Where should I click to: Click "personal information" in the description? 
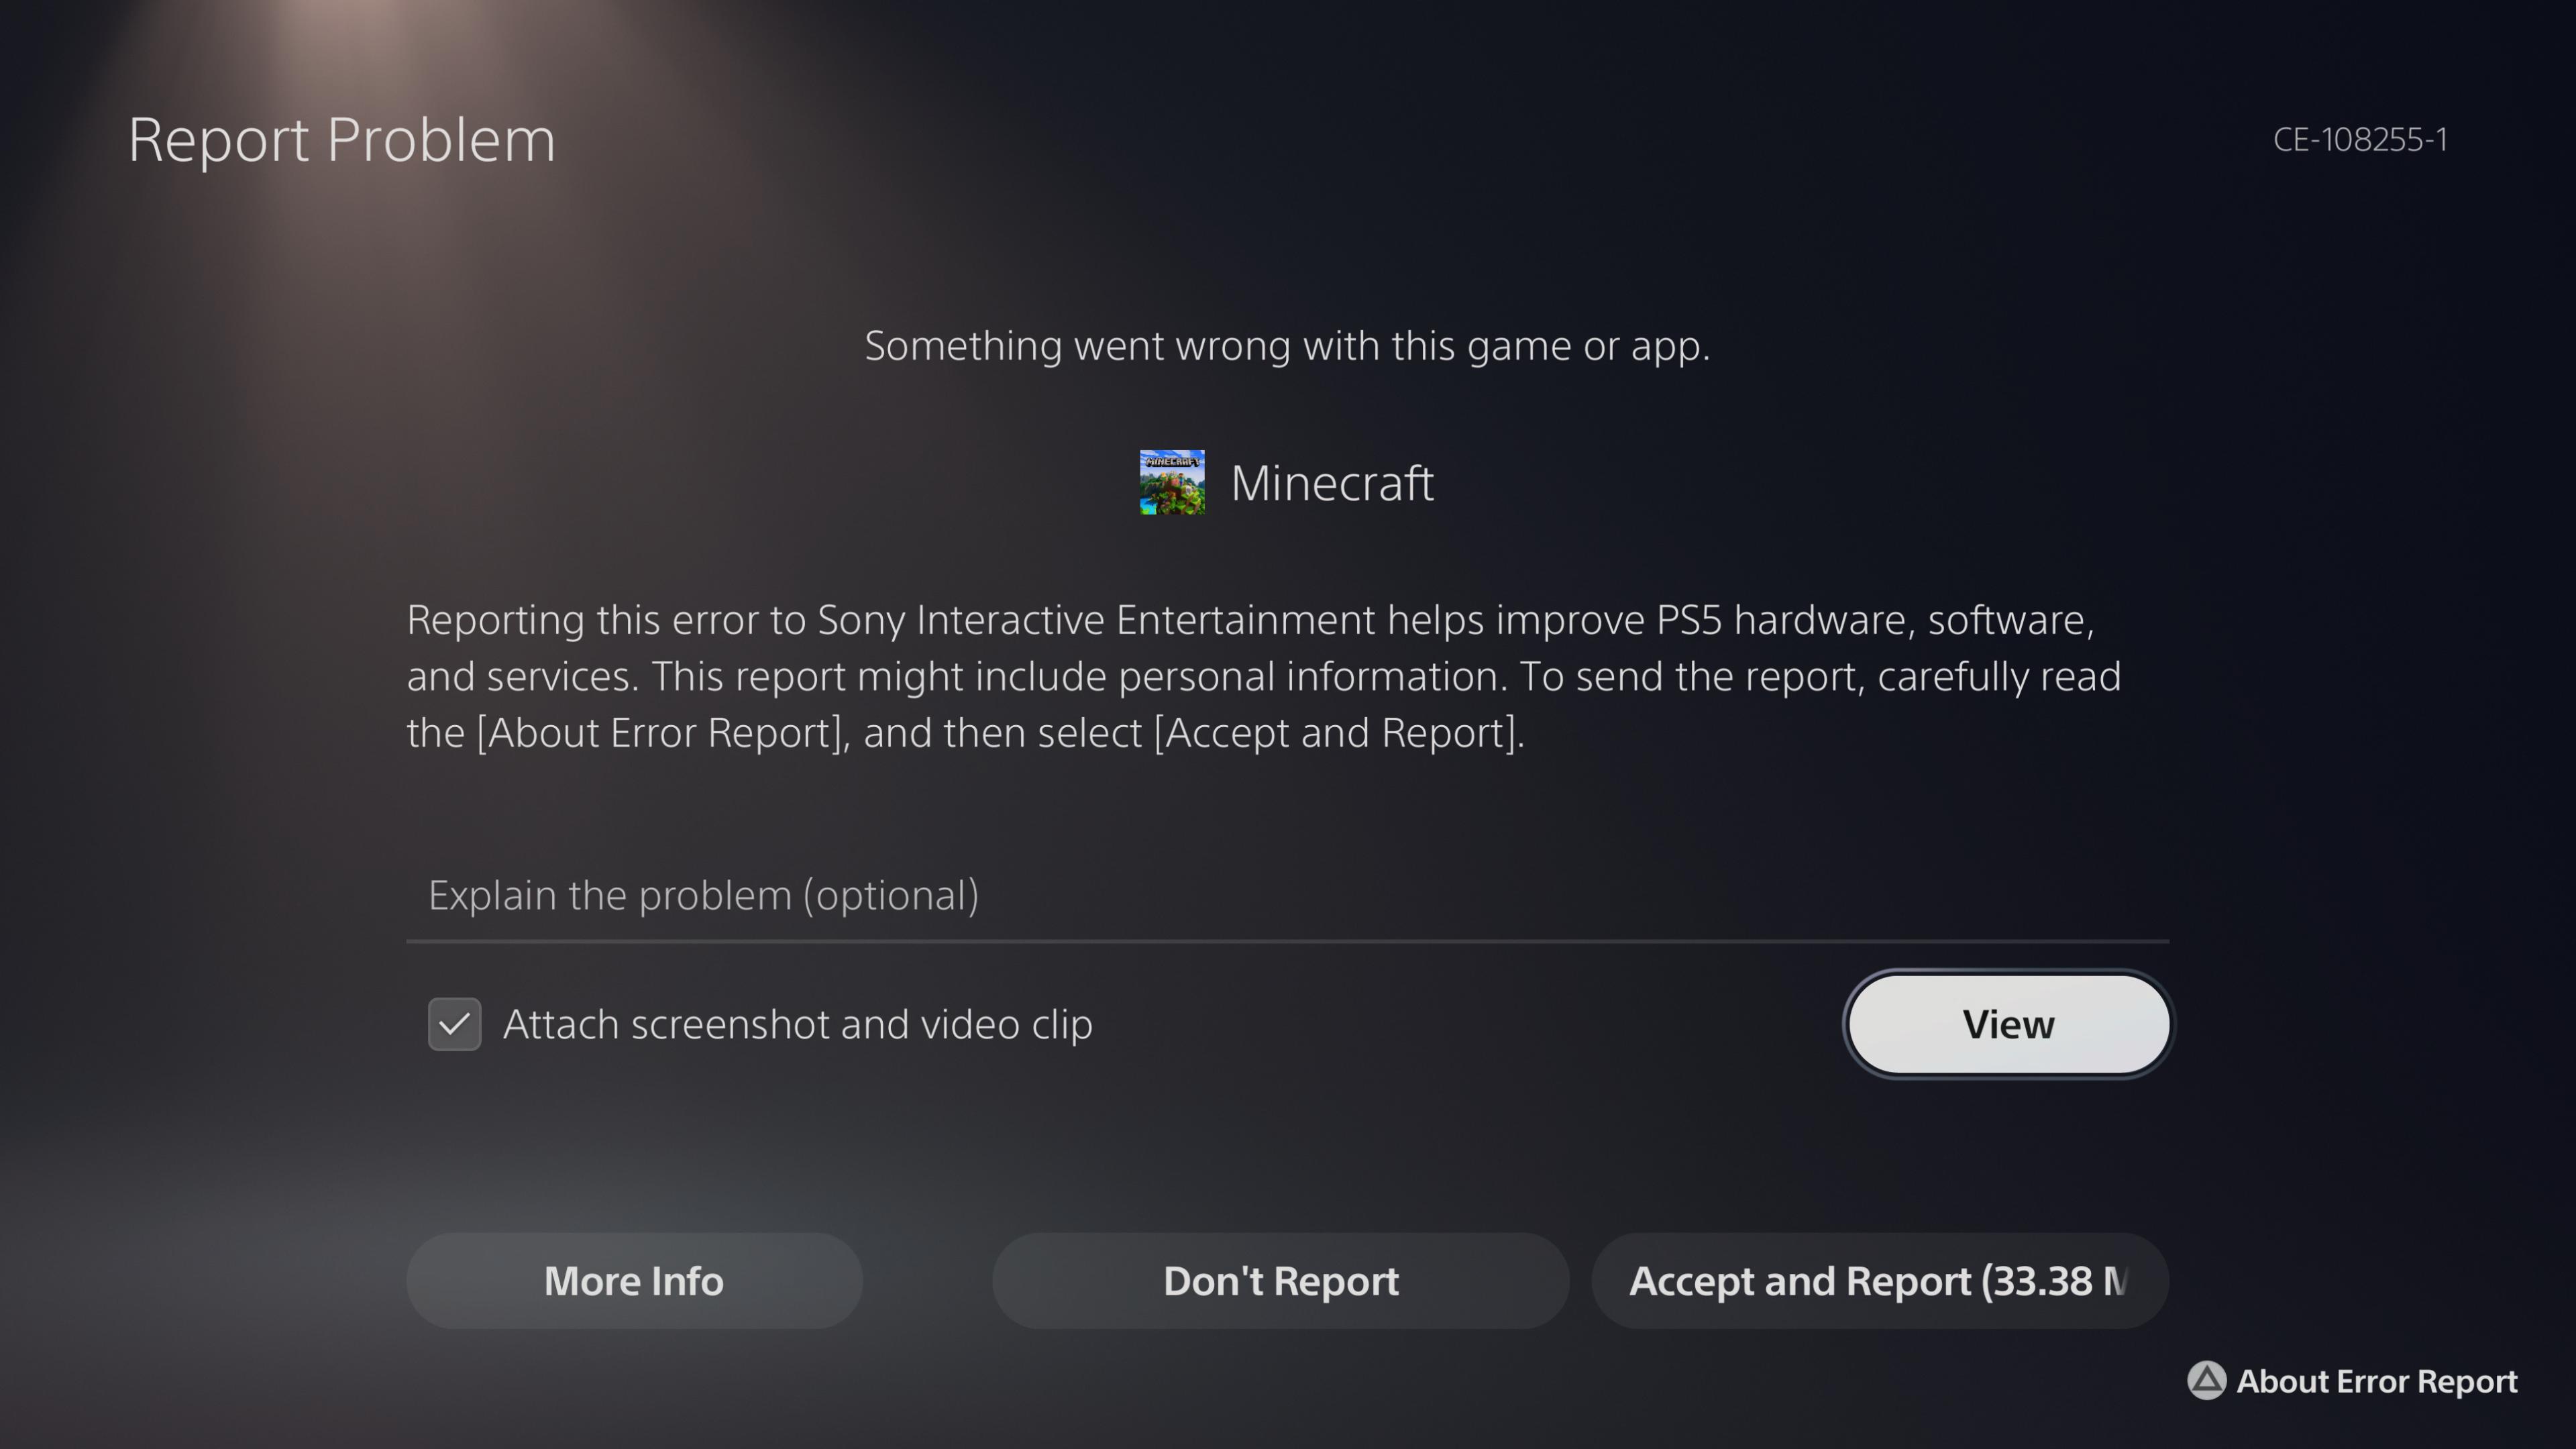coord(1311,677)
